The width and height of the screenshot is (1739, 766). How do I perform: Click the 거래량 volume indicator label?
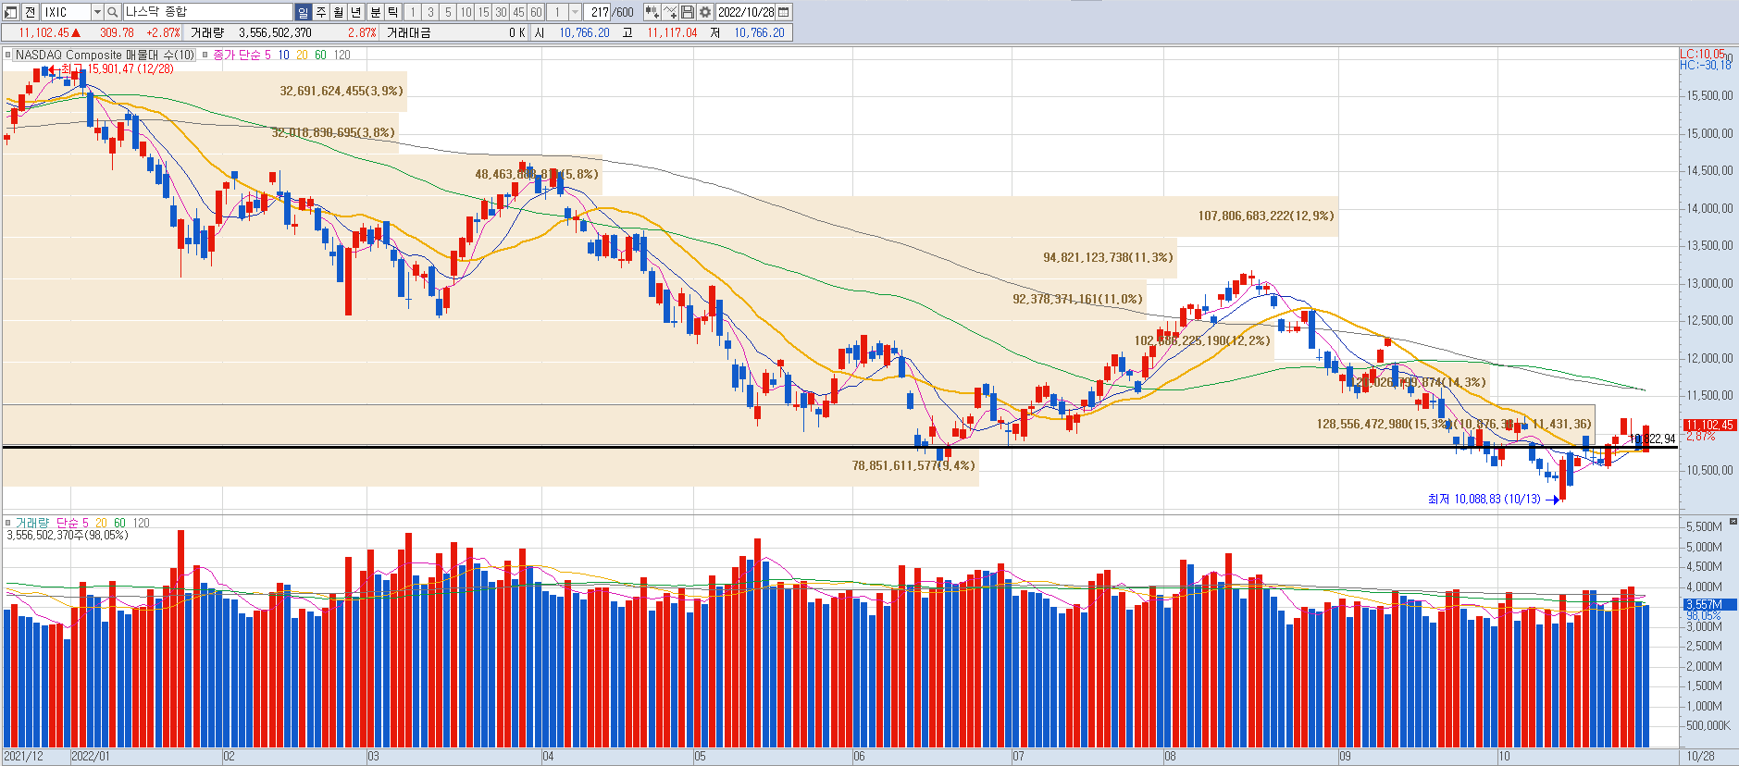31,523
